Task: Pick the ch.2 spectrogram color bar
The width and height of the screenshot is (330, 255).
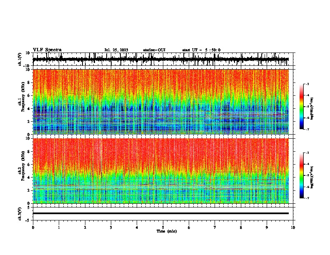Action: (301, 175)
